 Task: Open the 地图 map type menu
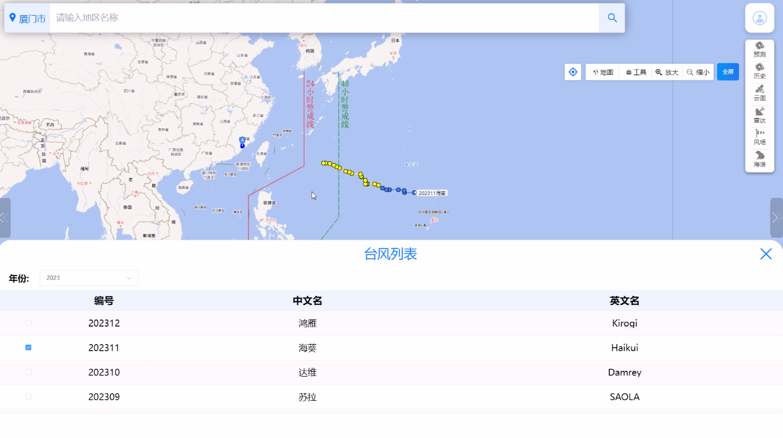(x=603, y=72)
